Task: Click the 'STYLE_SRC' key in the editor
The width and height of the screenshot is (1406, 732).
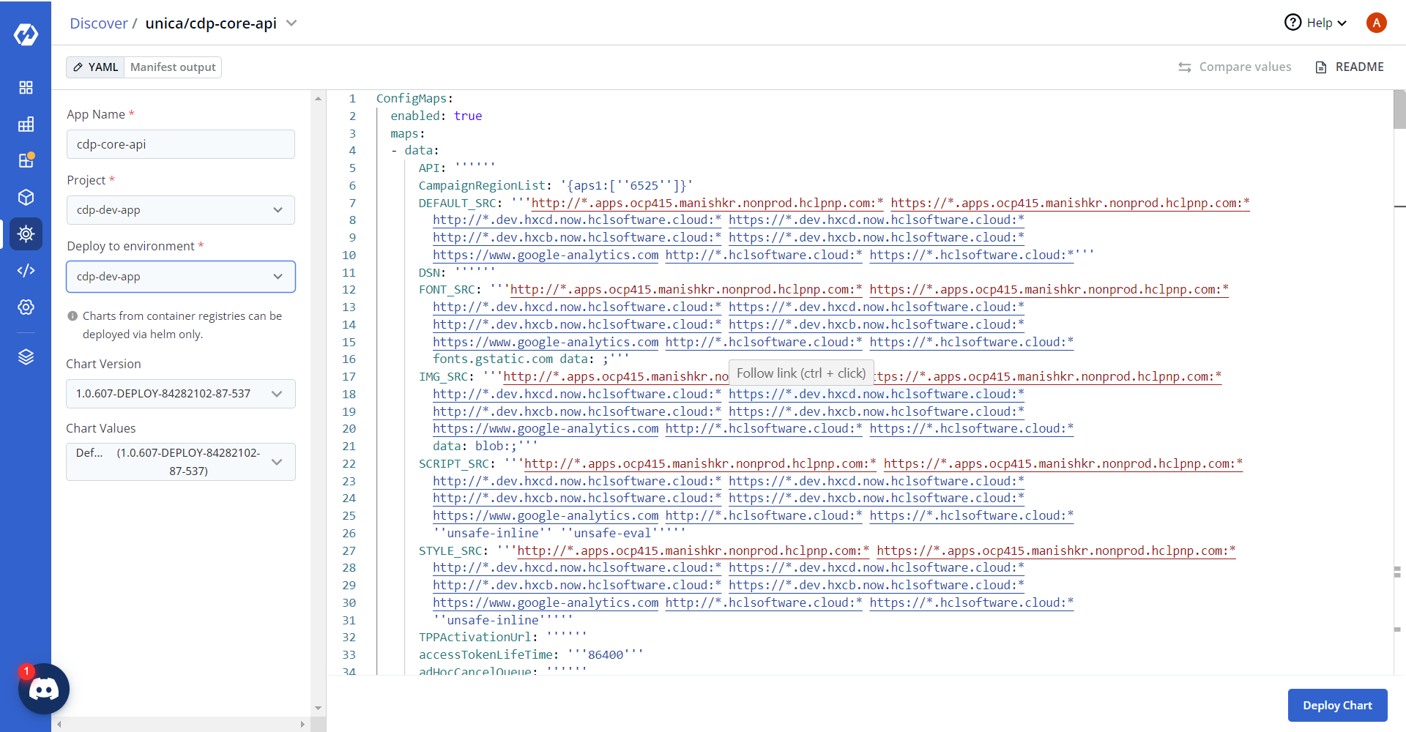Action: (x=450, y=551)
